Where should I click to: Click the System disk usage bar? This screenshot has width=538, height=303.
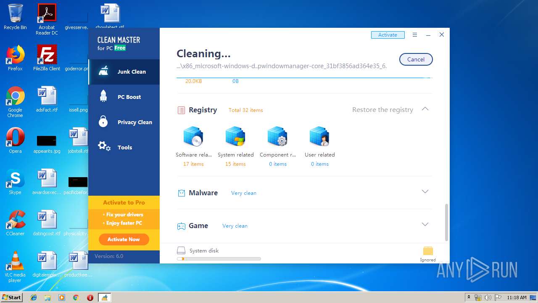[x=219, y=259]
